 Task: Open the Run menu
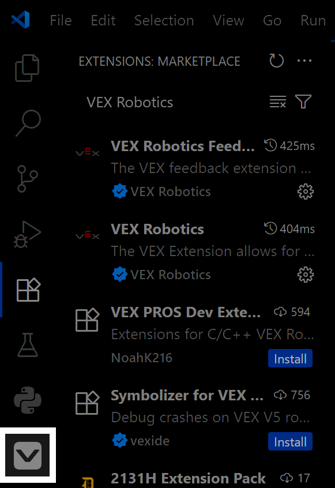pyautogui.click(x=313, y=20)
